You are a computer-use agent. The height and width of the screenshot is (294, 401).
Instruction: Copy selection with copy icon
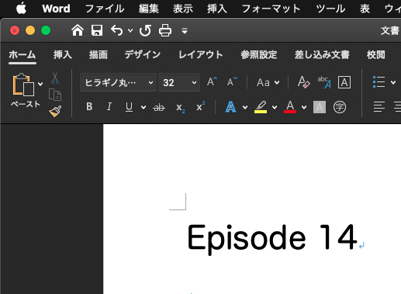coord(55,95)
